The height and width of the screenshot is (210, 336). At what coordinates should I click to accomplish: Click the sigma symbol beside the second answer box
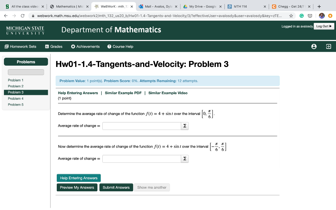pos(184,158)
